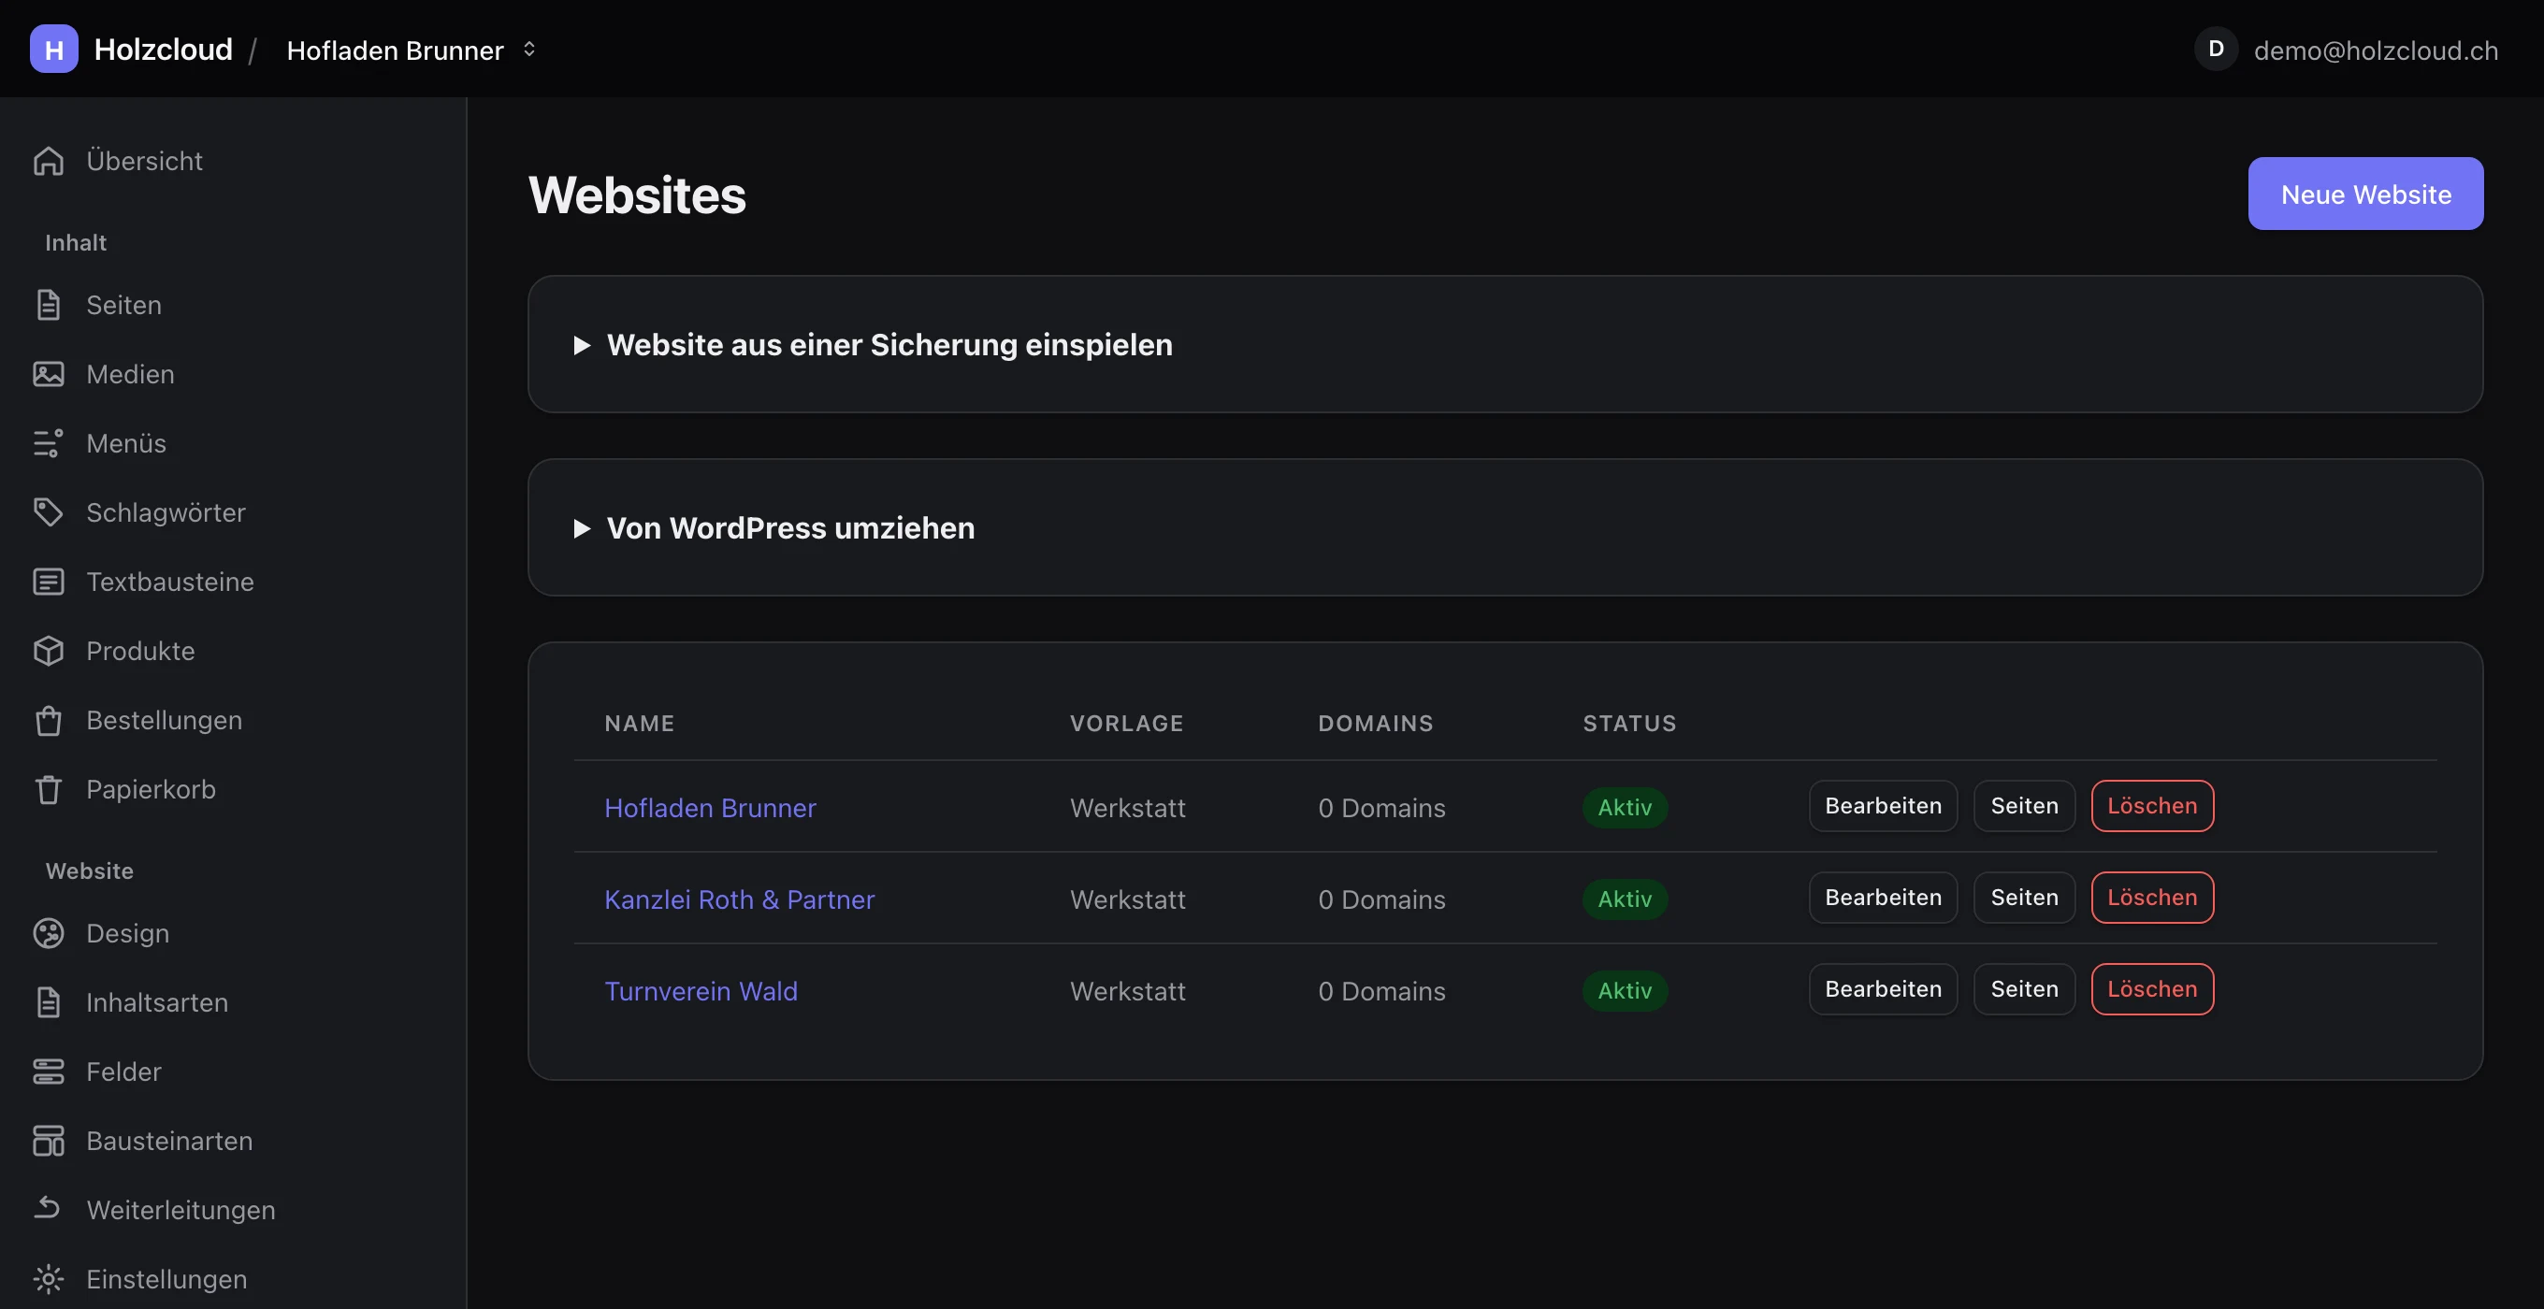Image resolution: width=2544 pixels, height=1309 pixels.
Task: Click the Bestellungen shopping bag icon
Action: pyautogui.click(x=49, y=721)
